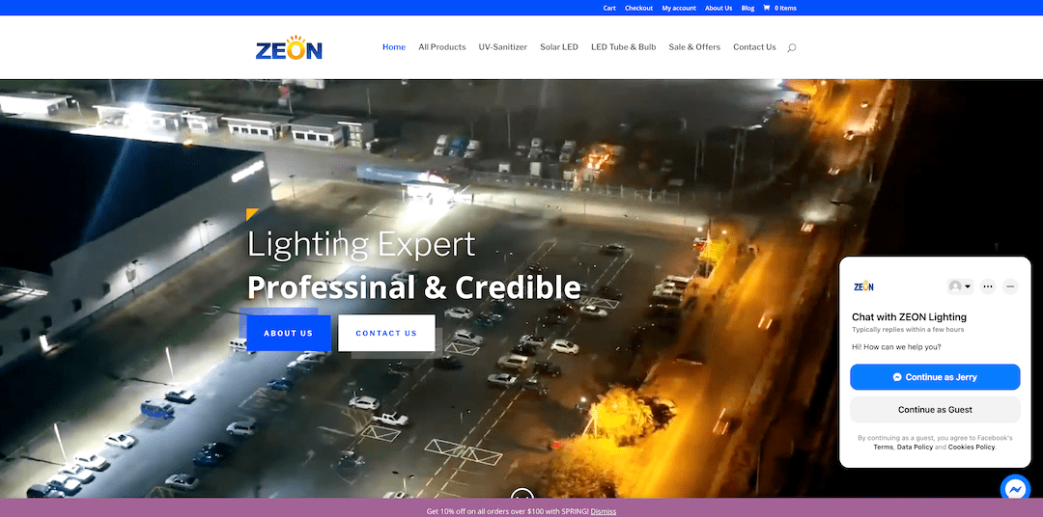Click the 'Typically replies within a few hours' text

coord(908,330)
